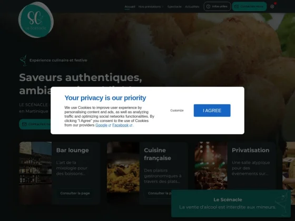
Task: Click the envelope icon in header contact button
Action: click(x=237, y=6)
